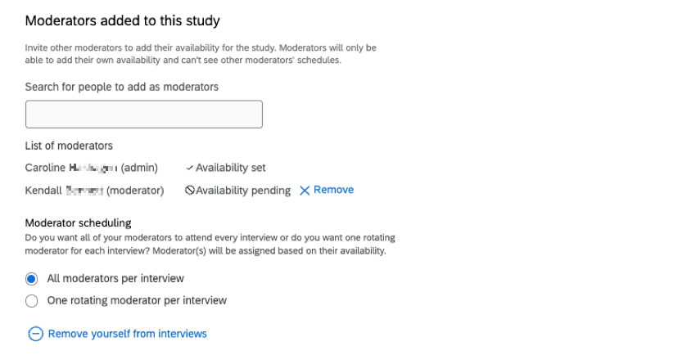Click the 'Search for people to add' label
696x355 pixels.
pyautogui.click(x=122, y=87)
